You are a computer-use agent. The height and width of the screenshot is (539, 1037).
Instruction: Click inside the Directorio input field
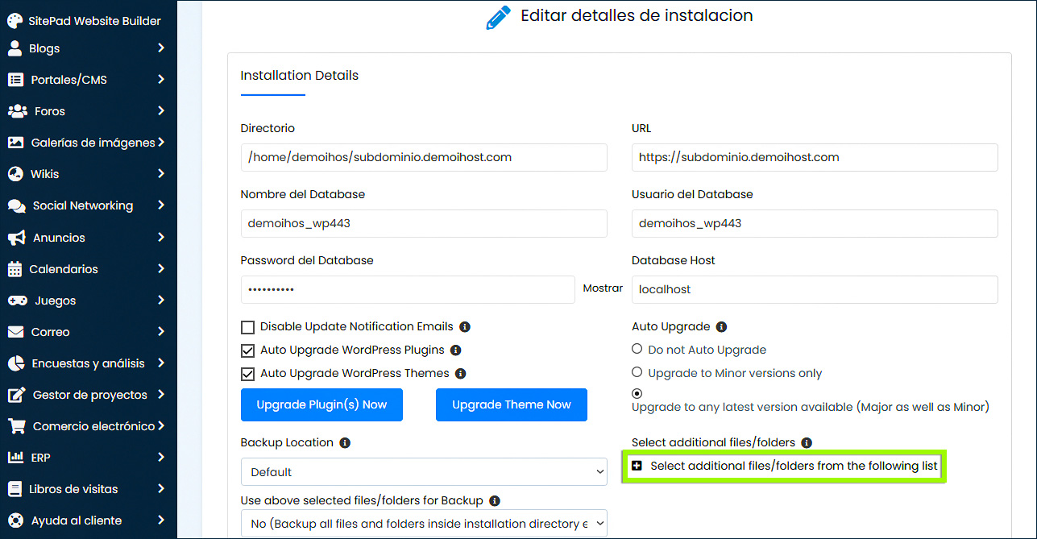click(x=424, y=157)
